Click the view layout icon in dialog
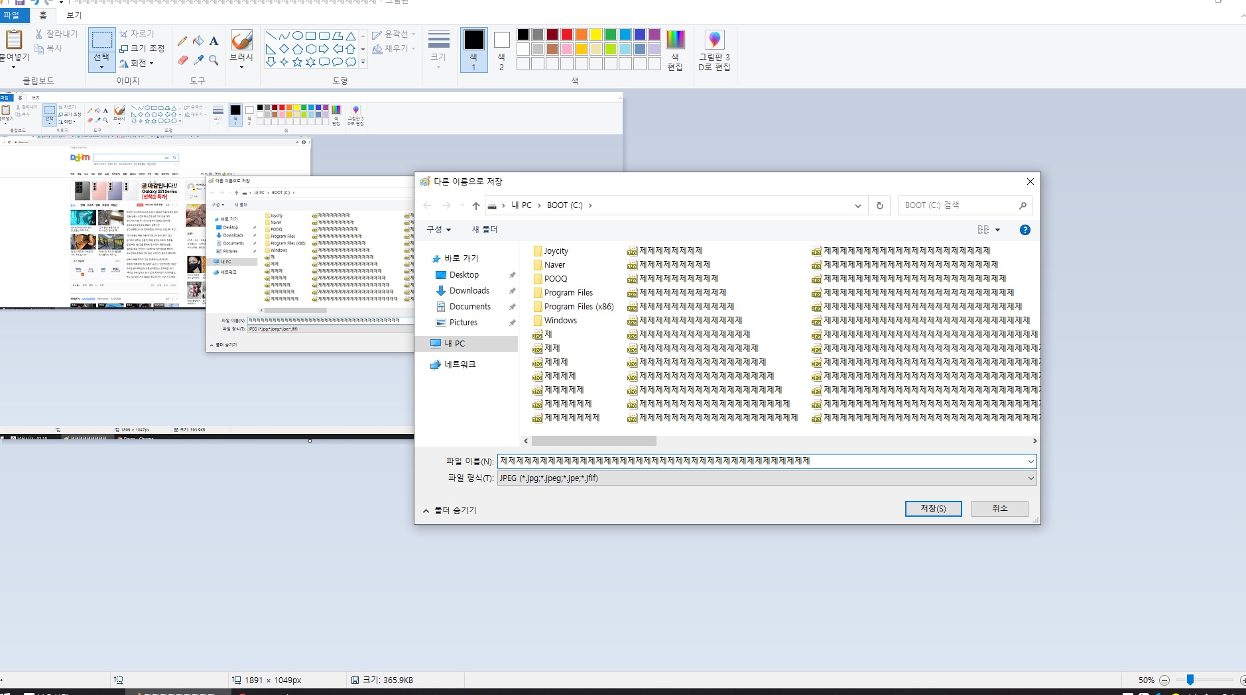 click(x=983, y=230)
